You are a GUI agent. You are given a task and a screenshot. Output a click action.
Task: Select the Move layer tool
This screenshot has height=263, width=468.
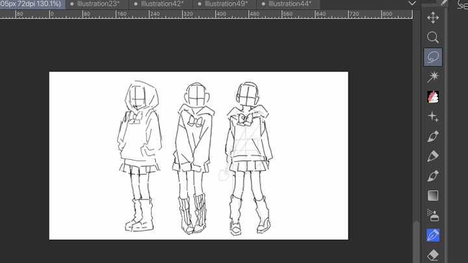(433, 18)
